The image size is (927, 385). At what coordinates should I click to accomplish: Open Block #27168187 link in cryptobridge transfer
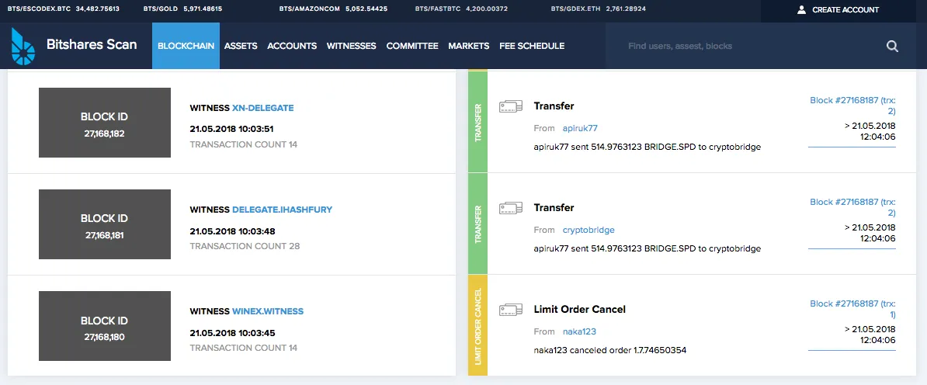(852, 207)
